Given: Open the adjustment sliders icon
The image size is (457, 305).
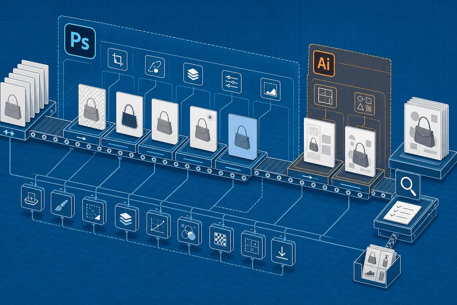Looking at the screenshot, I should click(x=232, y=81).
